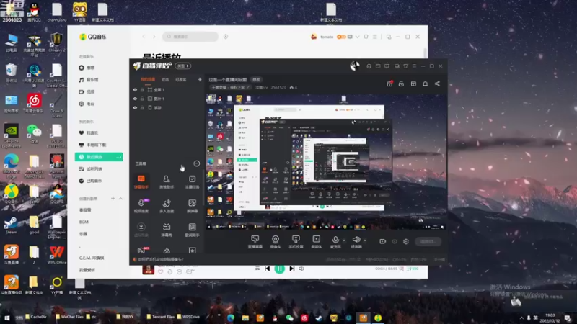Open the WPS Office desktop shortcut
577x324 pixels.
click(56, 255)
